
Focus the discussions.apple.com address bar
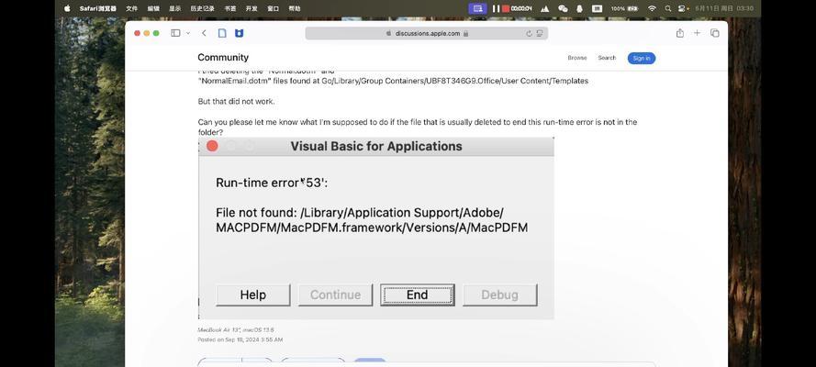click(426, 33)
